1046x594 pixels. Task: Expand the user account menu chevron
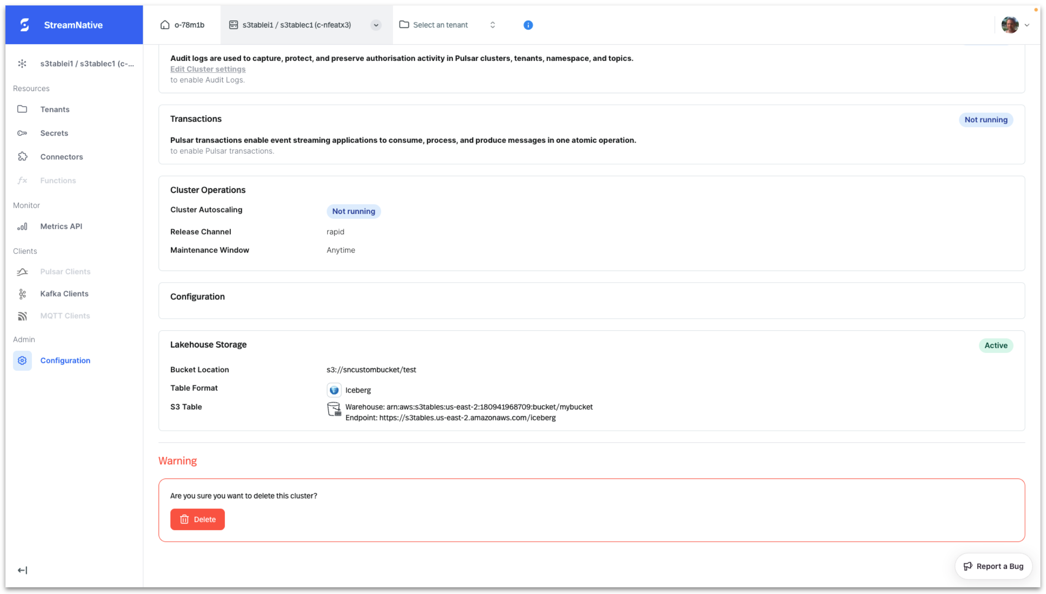pos(1028,25)
